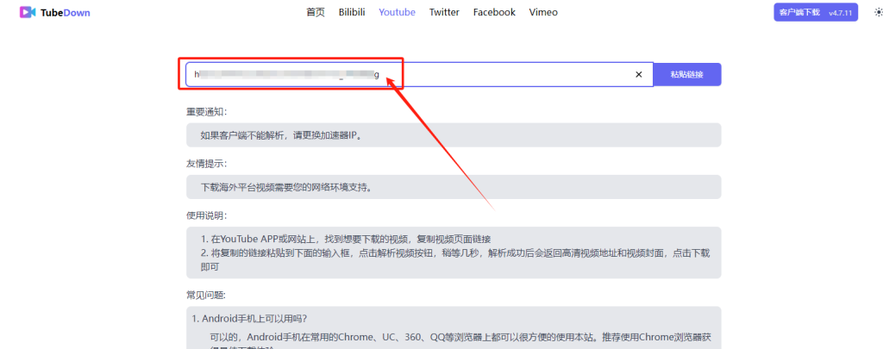
Task: Click the 友情提示 heading
Action: (x=207, y=164)
